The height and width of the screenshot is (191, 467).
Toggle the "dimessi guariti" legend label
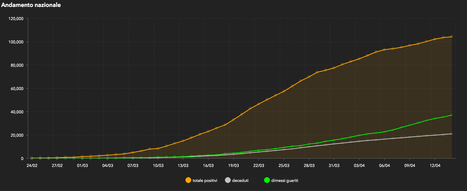(286, 180)
